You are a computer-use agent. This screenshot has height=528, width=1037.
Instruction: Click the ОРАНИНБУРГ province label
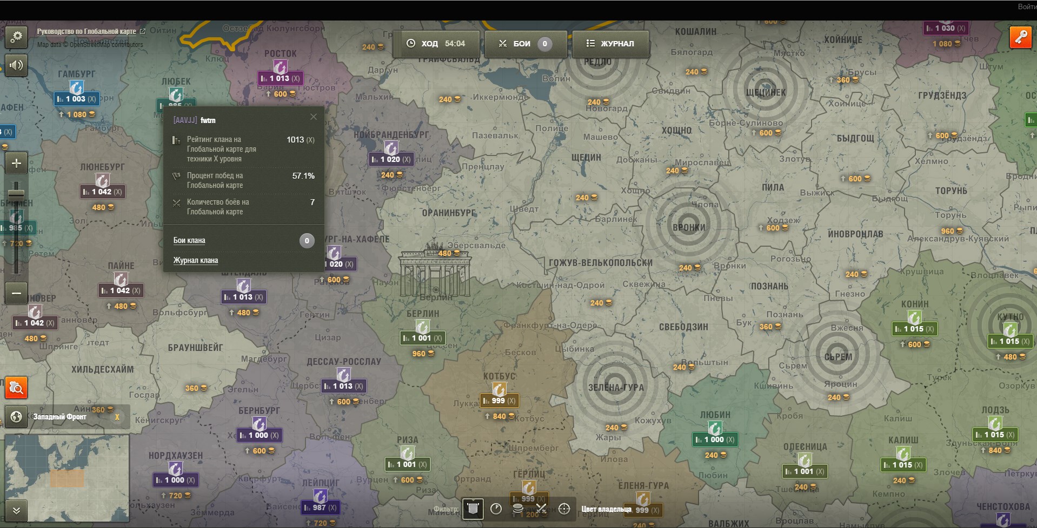448,213
